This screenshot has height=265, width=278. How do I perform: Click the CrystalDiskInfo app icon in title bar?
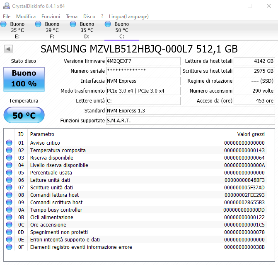pyautogui.click(x=7, y=6)
